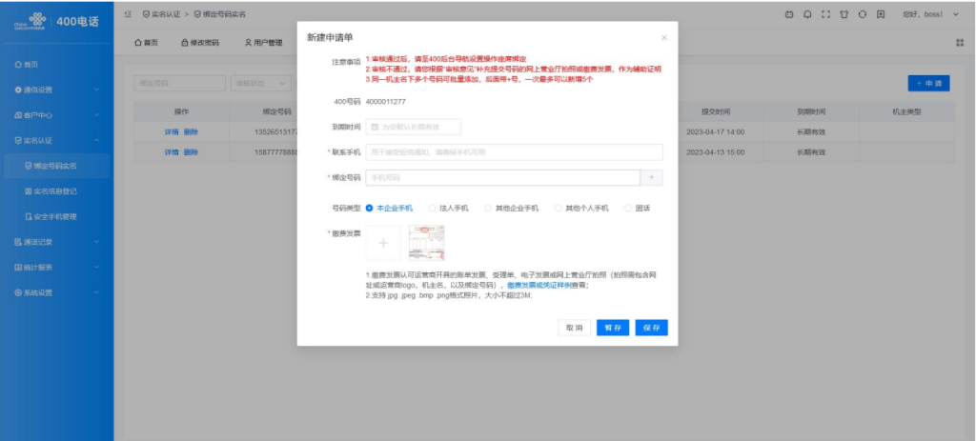This screenshot has height=441, width=976.
Task: Click 详情 for the 2023-04-17 row
Action: pyautogui.click(x=172, y=131)
